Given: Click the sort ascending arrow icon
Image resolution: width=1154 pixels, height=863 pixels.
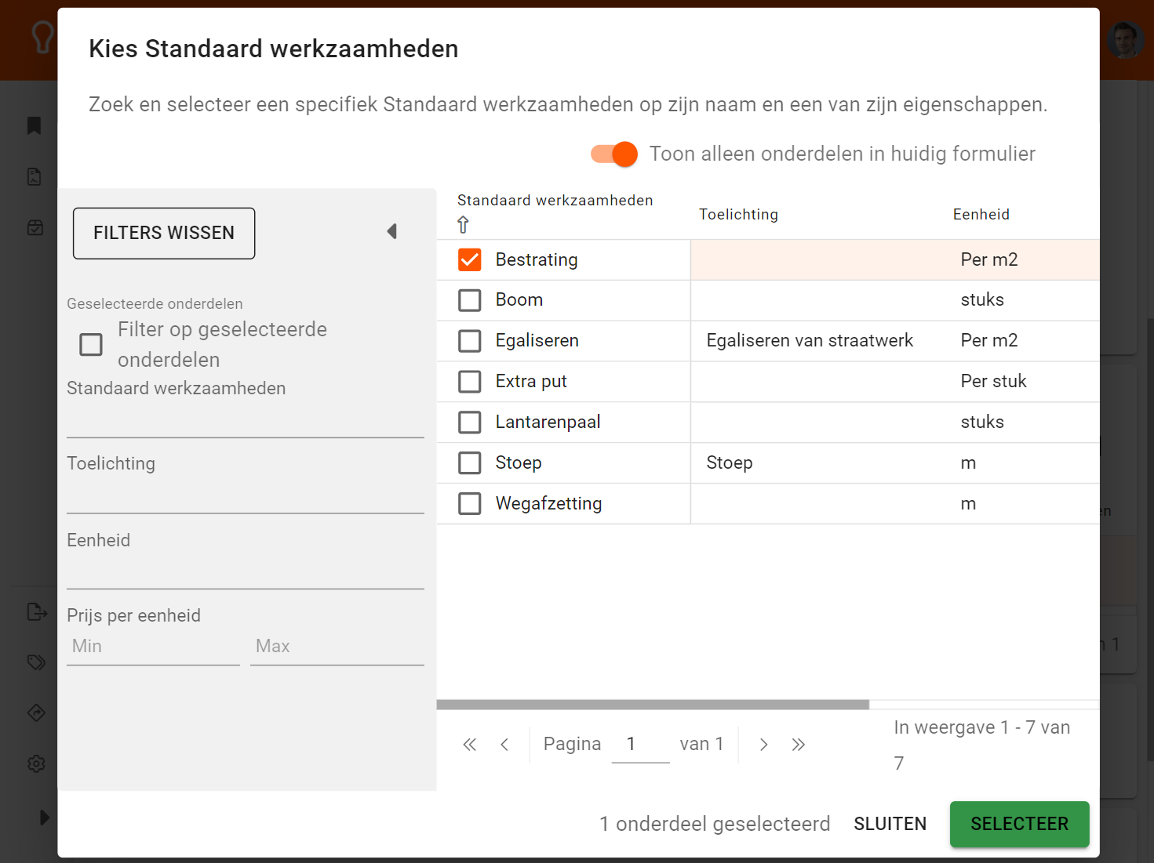Looking at the screenshot, I should pyautogui.click(x=463, y=225).
